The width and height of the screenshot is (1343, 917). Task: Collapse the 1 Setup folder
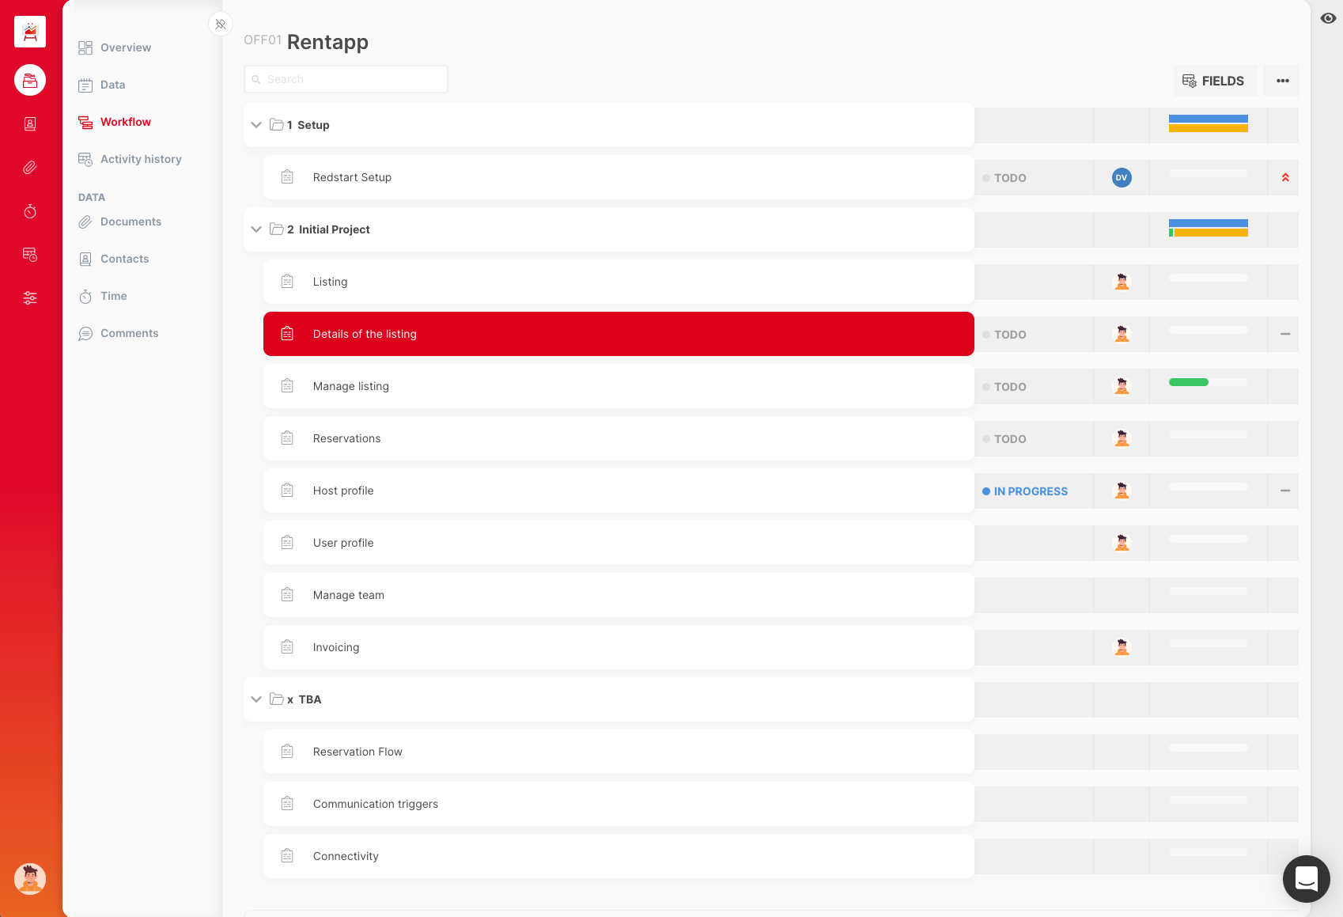[256, 125]
